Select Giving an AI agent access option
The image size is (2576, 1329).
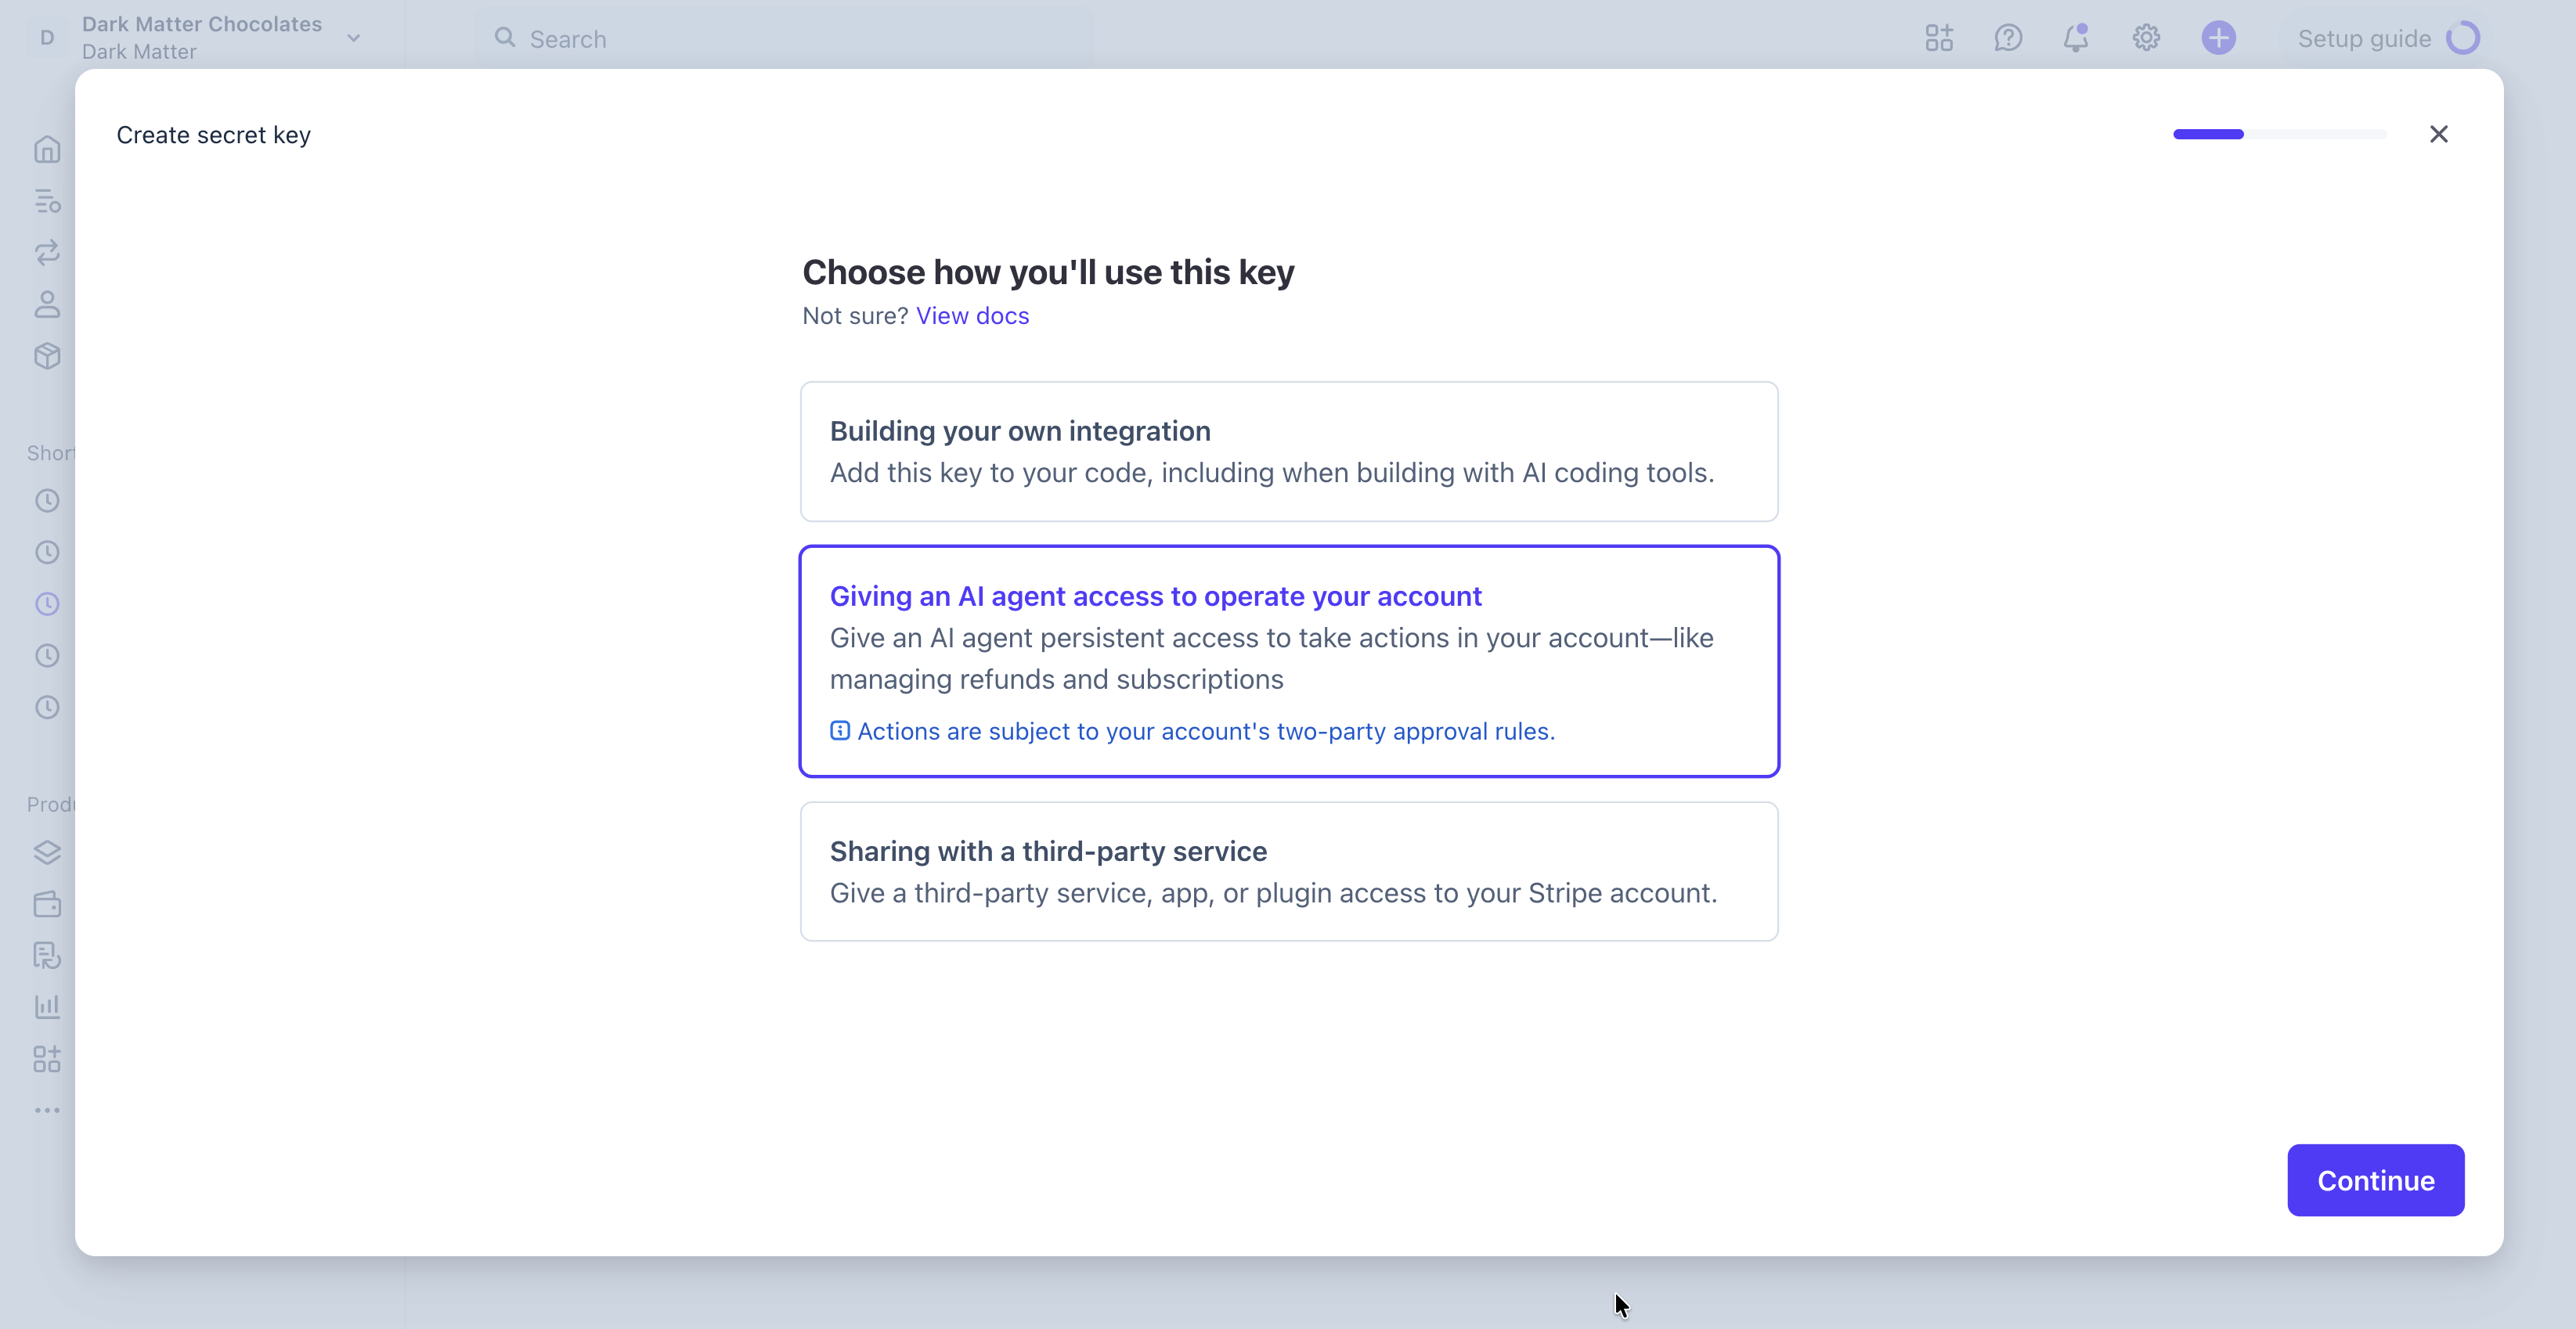[1289, 661]
